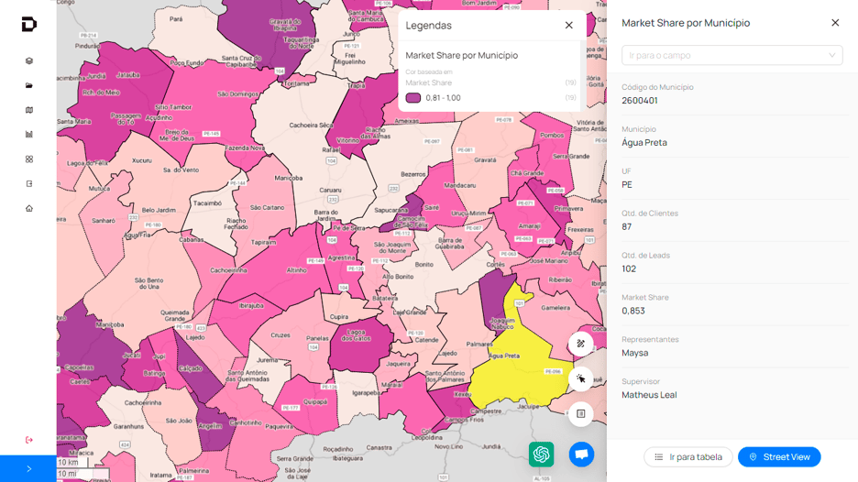Click the 'Market Share' legend field label
The height and width of the screenshot is (482, 858).
tap(428, 82)
